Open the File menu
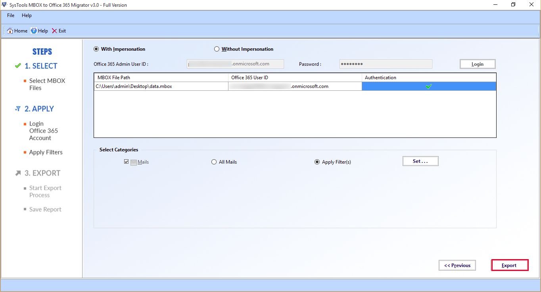 click(11, 15)
